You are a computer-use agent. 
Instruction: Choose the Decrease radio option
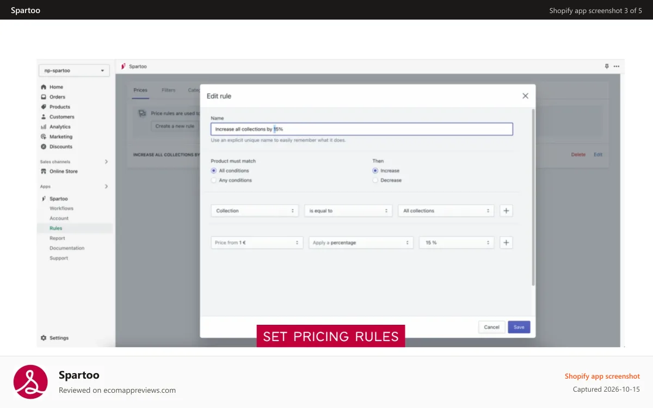coord(375,180)
